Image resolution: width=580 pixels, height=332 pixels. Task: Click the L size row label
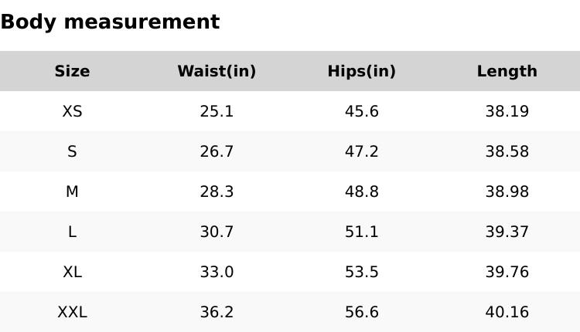pos(72,232)
